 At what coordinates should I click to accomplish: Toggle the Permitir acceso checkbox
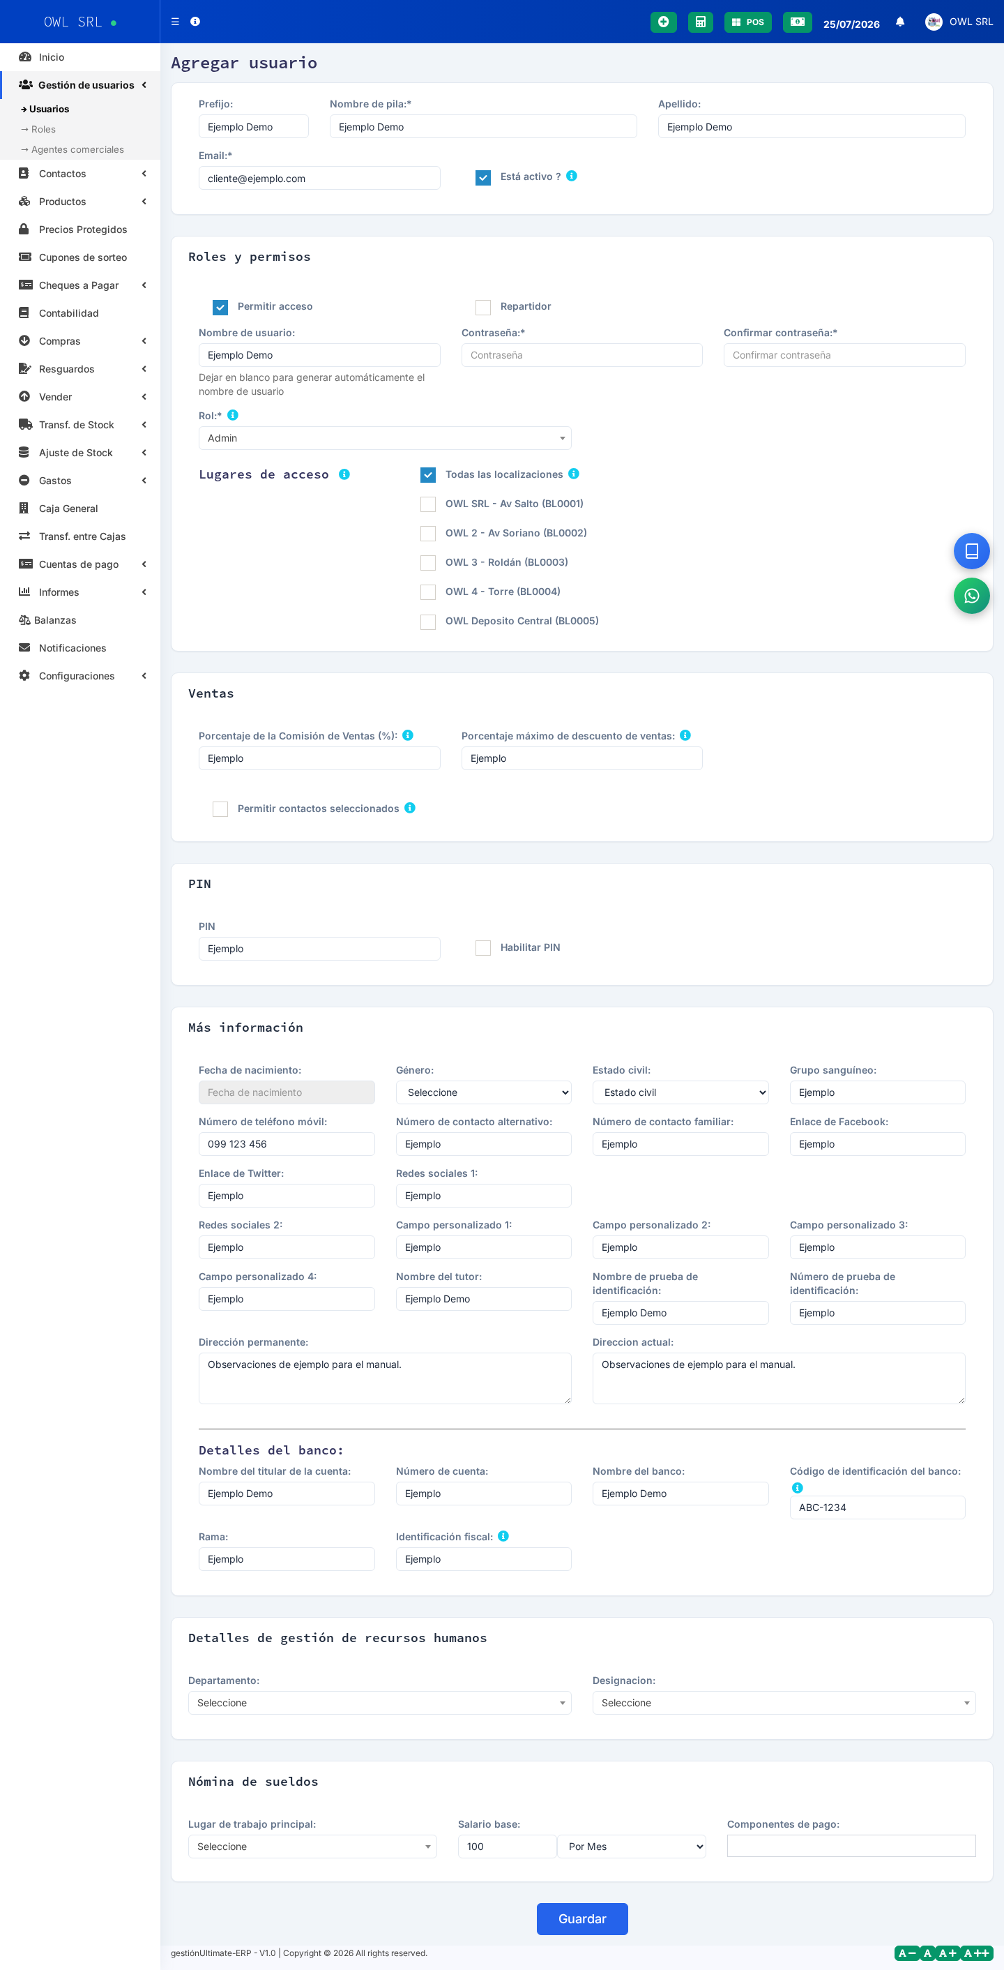pyautogui.click(x=220, y=308)
